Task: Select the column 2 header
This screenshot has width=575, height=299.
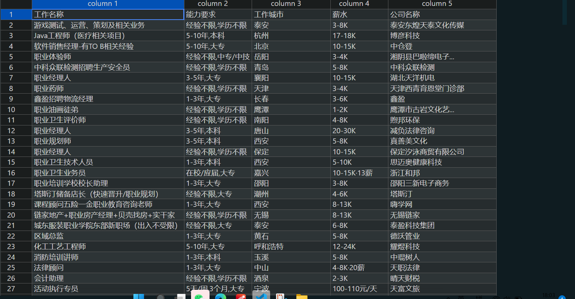Action: [x=218, y=4]
